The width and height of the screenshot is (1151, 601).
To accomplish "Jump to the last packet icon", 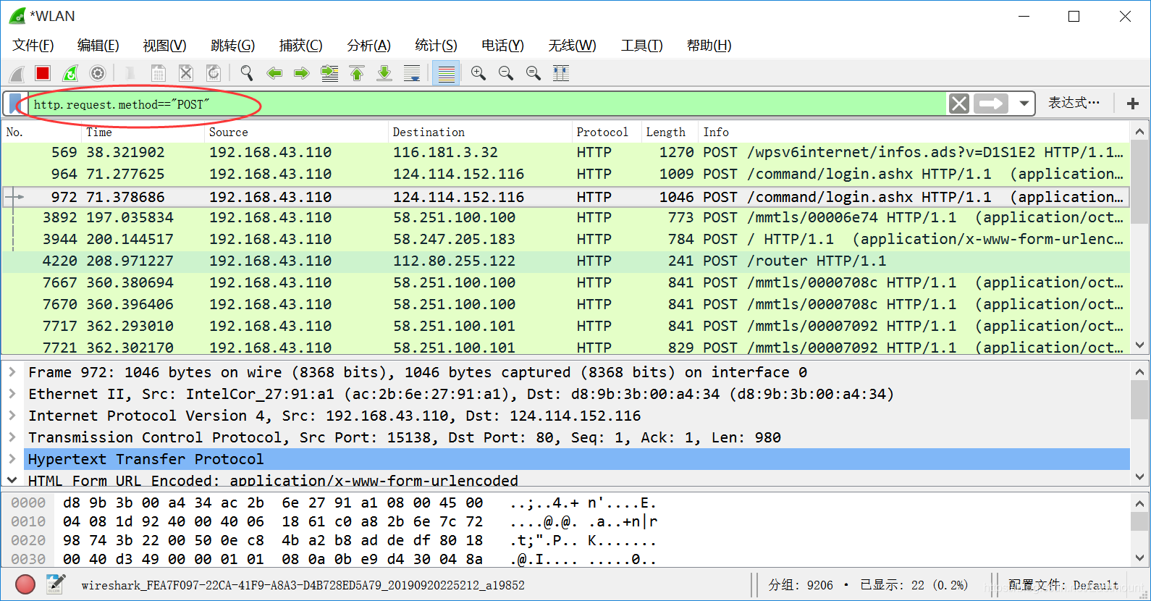I will point(384,73).
